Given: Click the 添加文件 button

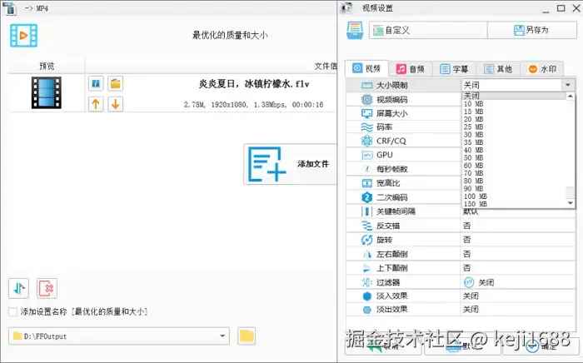Looking at the screenshot, I should tap(290, 164).
